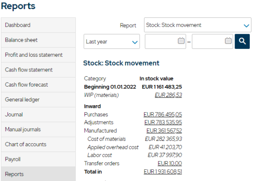Open Chart of accounts
This screenshot has height=181, width=261.
(x=38, y=144)
